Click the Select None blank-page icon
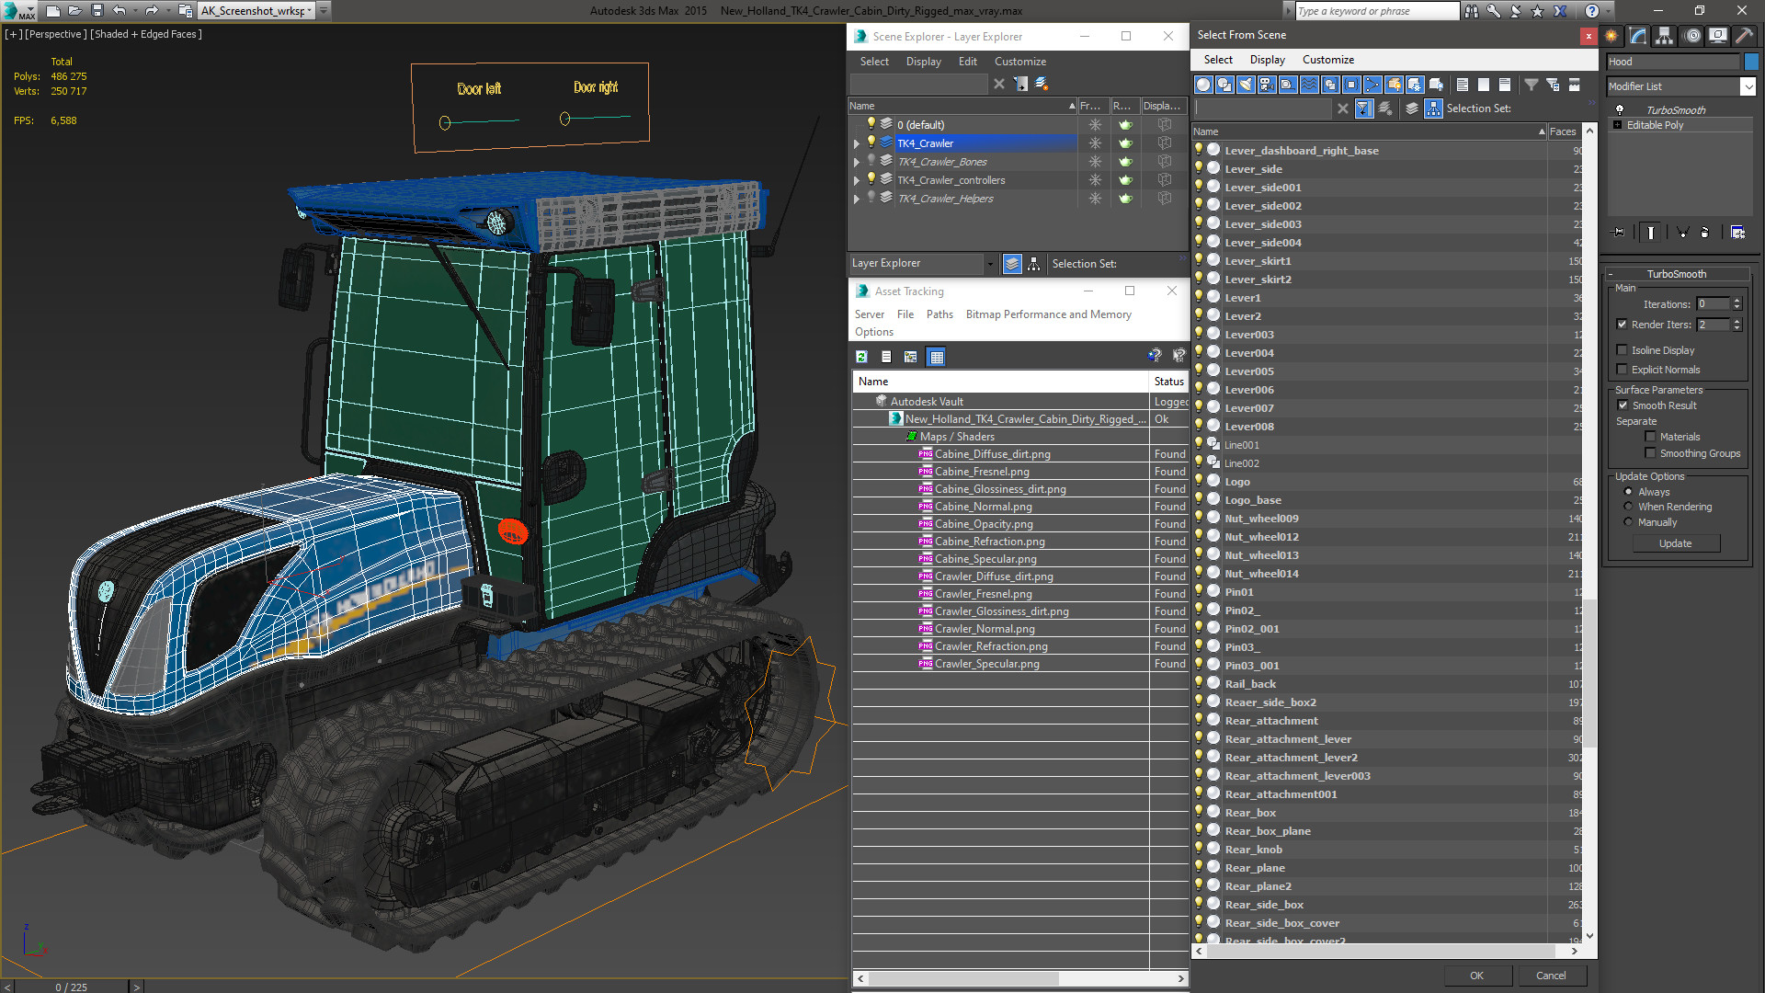Image resolution: width=1765 pixels, height=993 pixels. tap(1484, 85)
